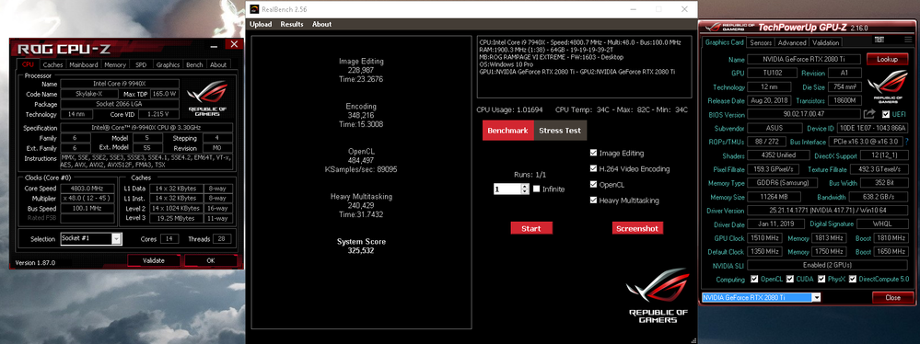Select the CPU tab in CPU-Z
Viewport: 920px width, 344px height.
28,65
